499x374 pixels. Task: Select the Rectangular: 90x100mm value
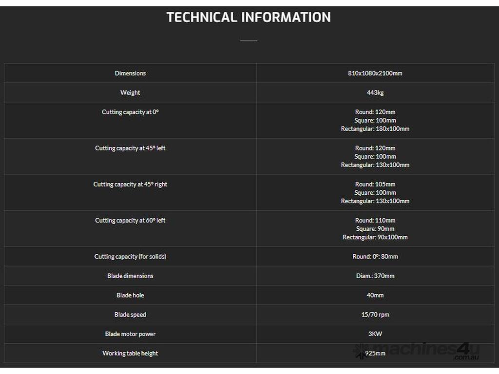point(375,237)
